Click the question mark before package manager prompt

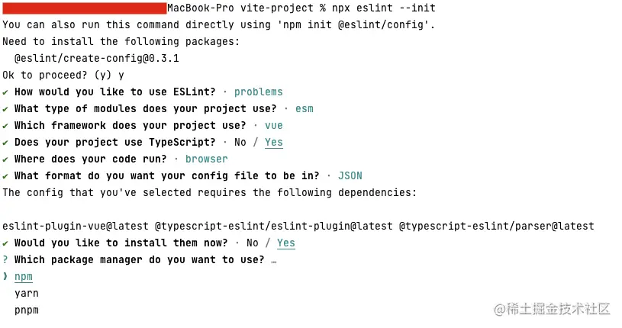click(x=5, y=260)
